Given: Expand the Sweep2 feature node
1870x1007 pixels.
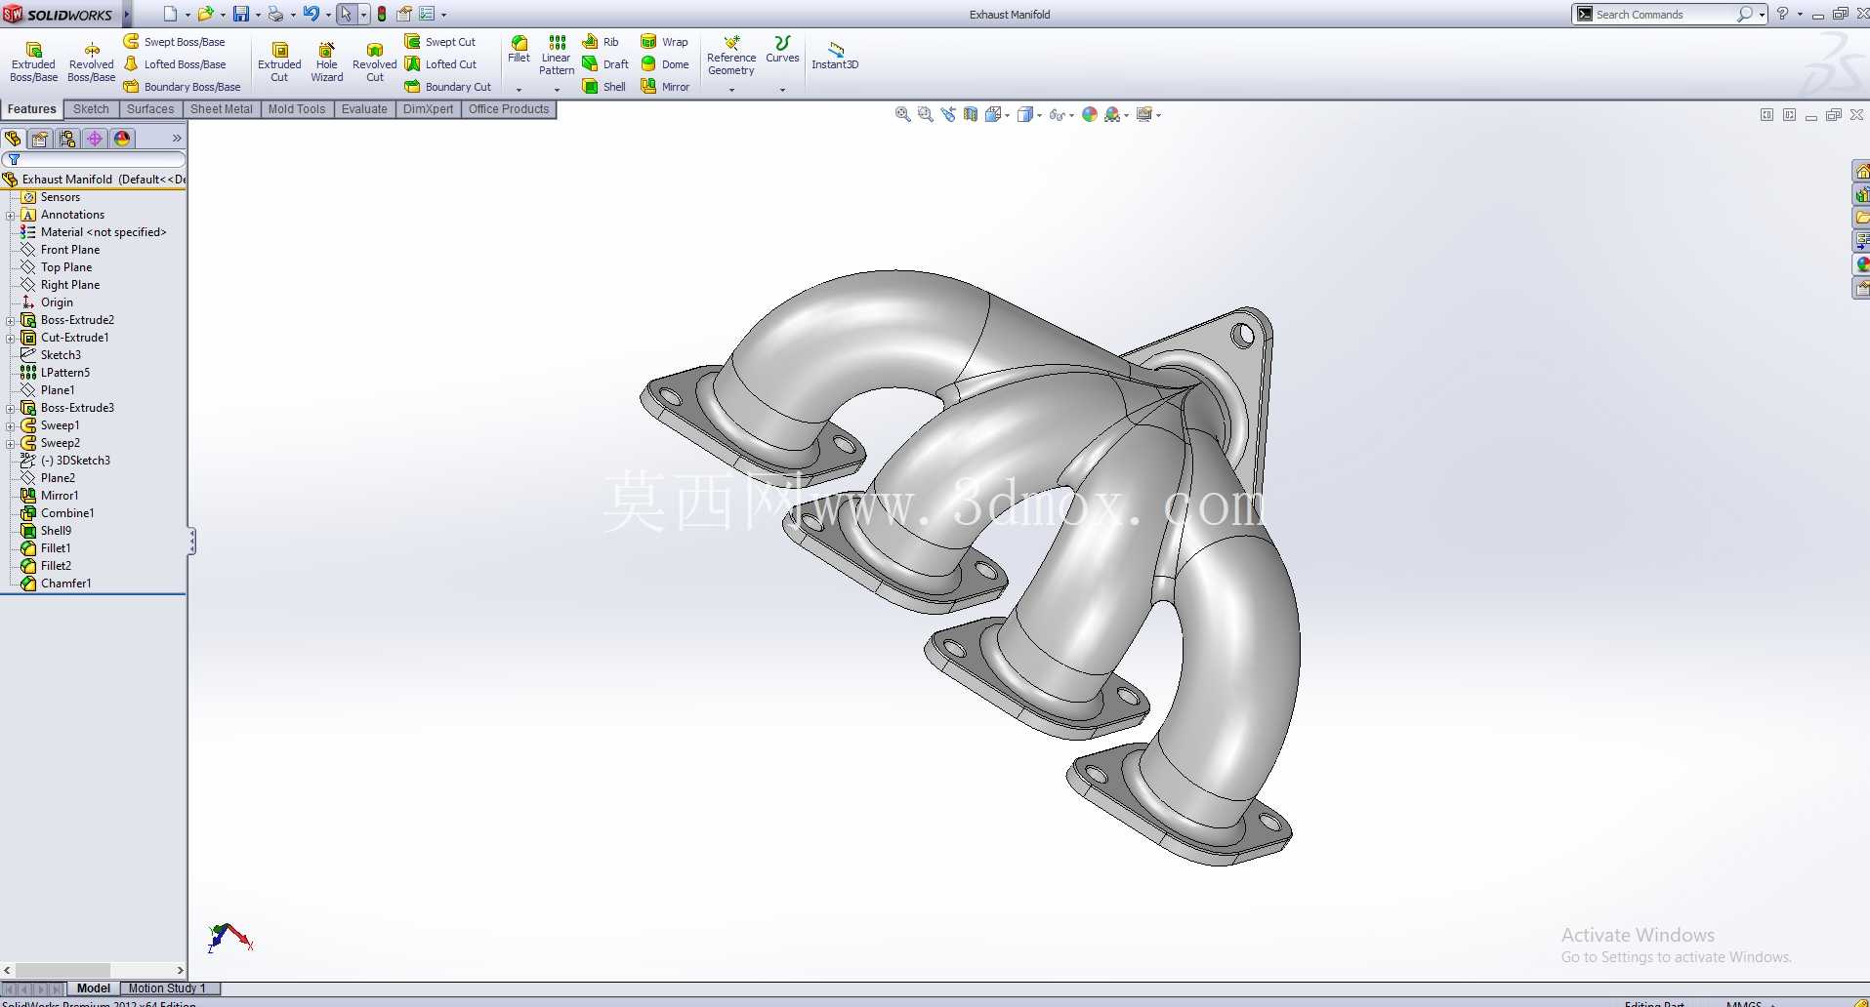Looking at the screenshot, I should tap(11, 443).
